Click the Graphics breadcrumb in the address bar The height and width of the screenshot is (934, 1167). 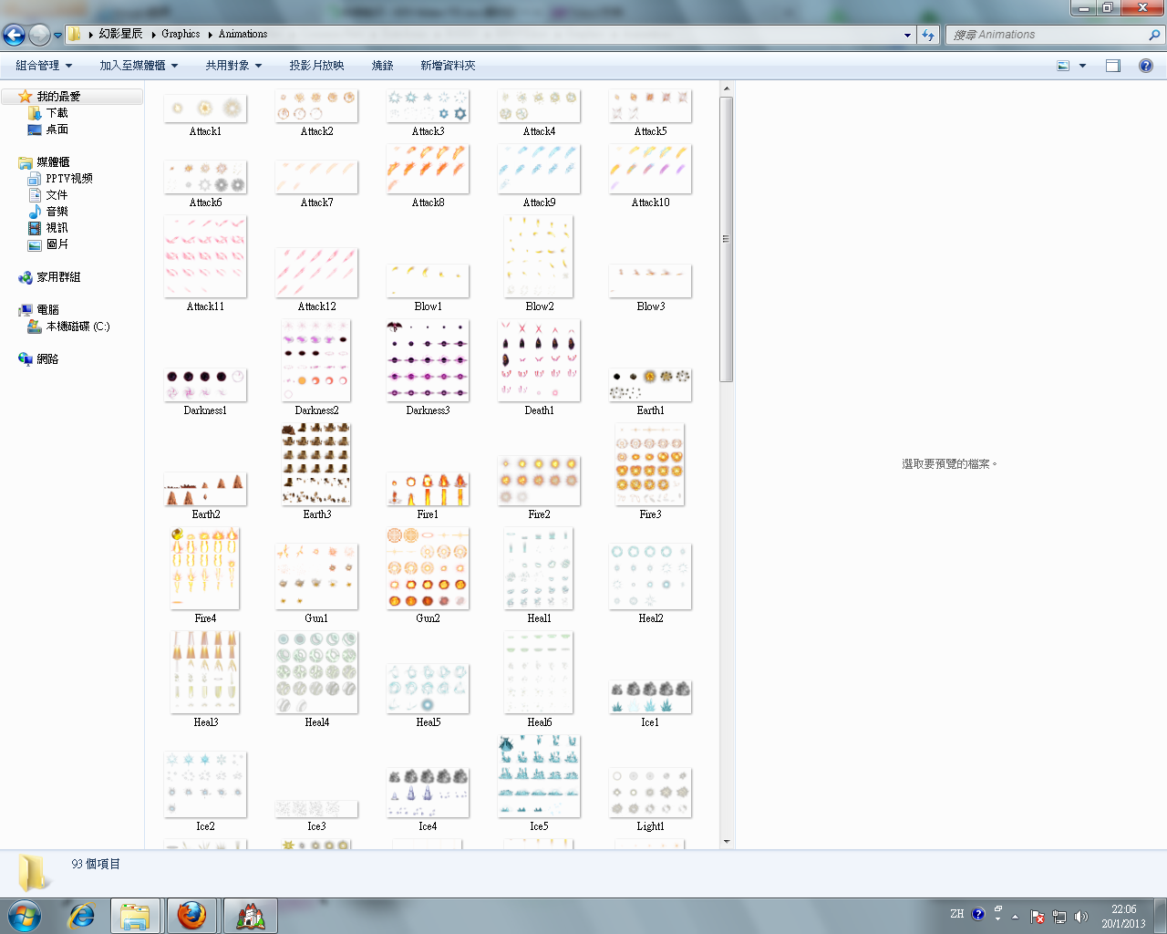click(x=181, y=34)
